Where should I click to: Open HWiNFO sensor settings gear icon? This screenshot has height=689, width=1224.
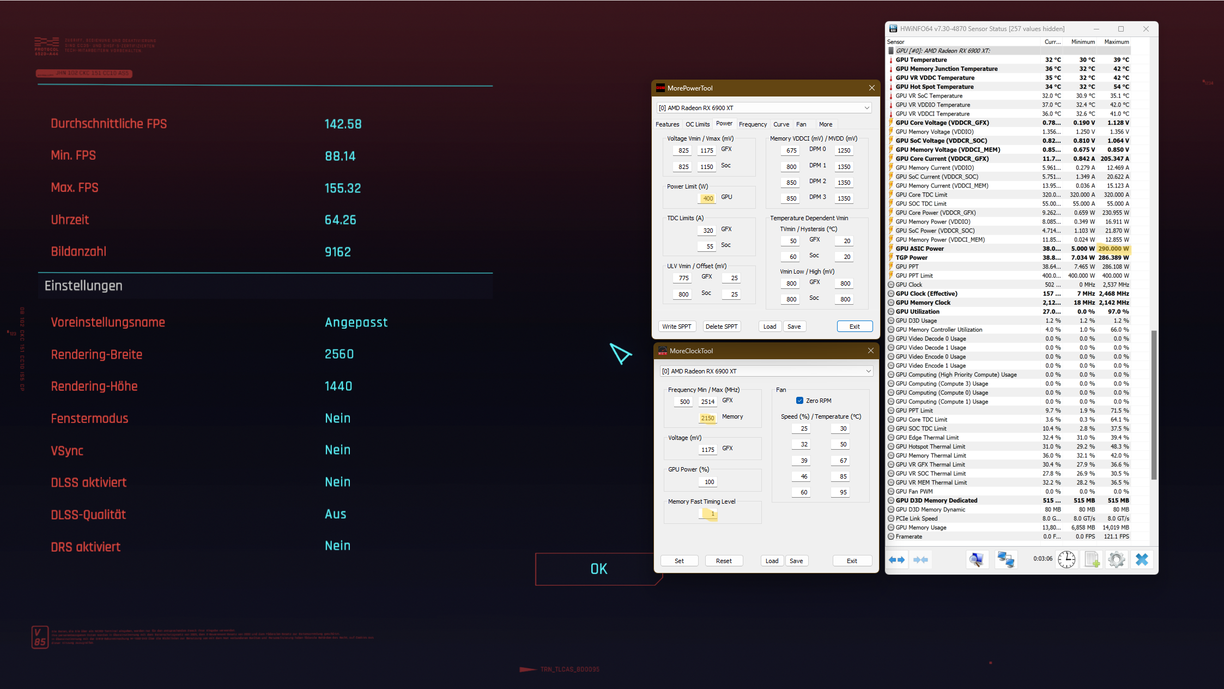[x=1116, y=560]
